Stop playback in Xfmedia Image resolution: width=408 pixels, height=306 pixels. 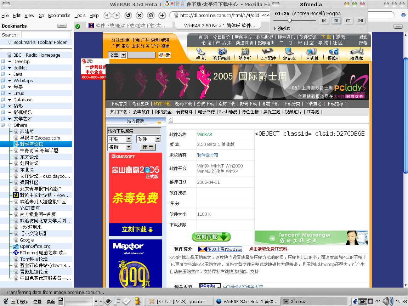click(348, 21)
